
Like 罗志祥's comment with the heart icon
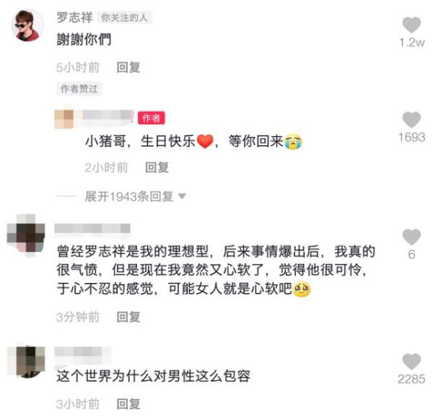pos(411,25)
